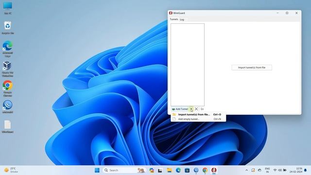
Task: Click the sync status tray icon
Action: point(253,170)
